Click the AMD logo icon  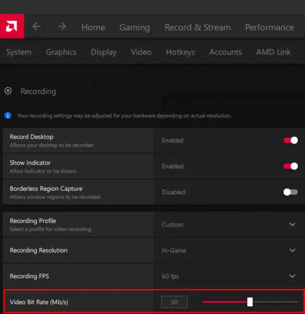(x=12, y=26)
